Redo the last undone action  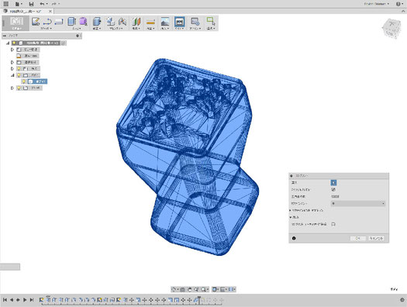[54, 4]
